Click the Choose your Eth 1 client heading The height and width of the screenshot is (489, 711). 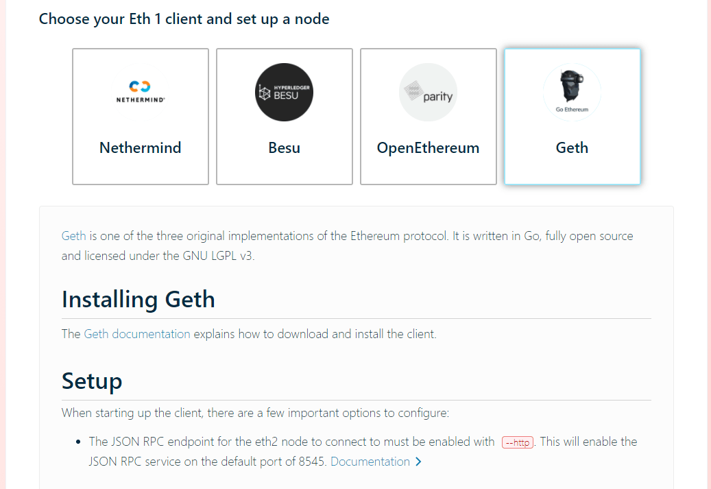184,19
